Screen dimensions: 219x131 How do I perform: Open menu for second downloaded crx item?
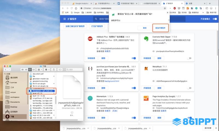point(119,128)
